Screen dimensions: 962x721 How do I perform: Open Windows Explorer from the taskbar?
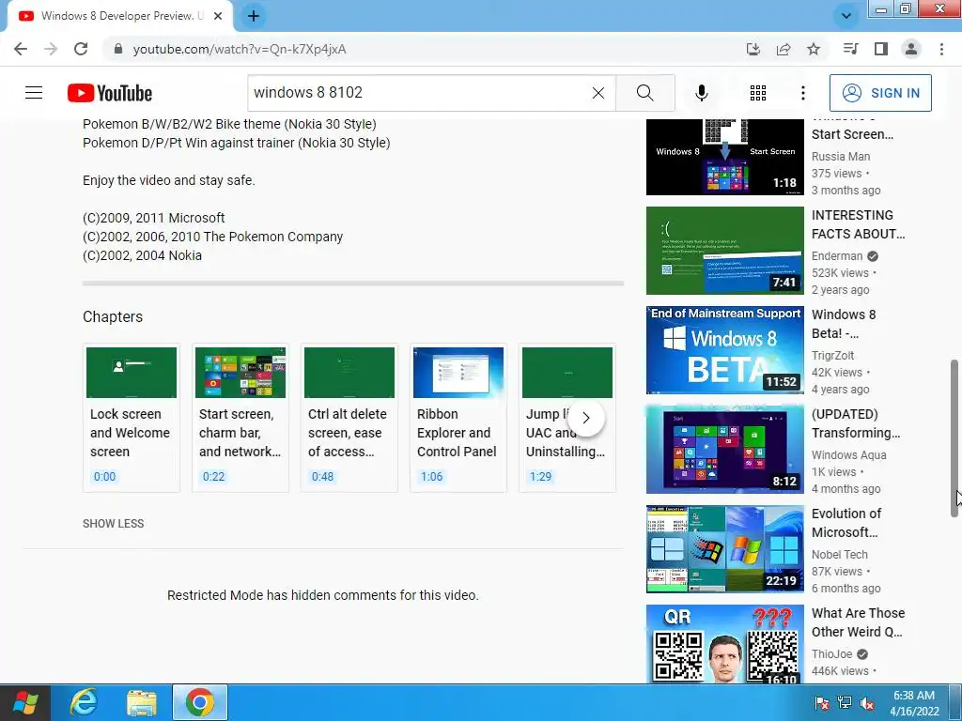(x=141, y=702)
